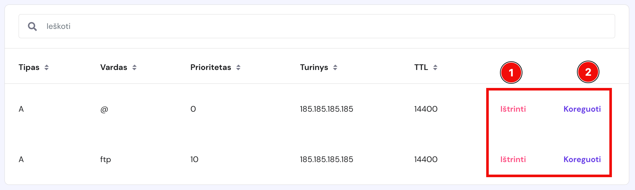635x190 pixels.
Task: Click Koreguoti on the @ record row
Action: [582, 109]
